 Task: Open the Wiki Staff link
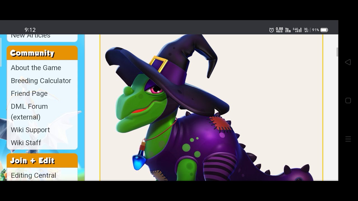[26, 143]
